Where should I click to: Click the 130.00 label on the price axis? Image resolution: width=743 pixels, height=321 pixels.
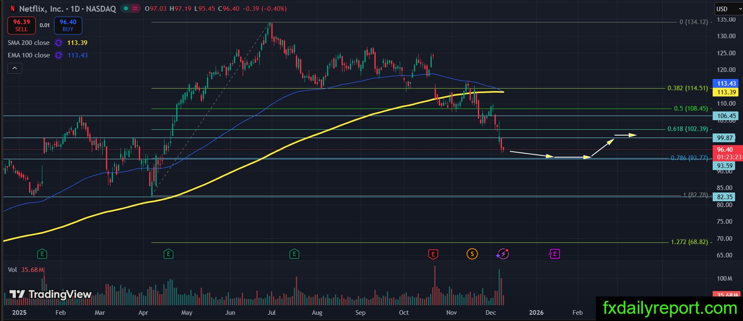tap(726, 36)
